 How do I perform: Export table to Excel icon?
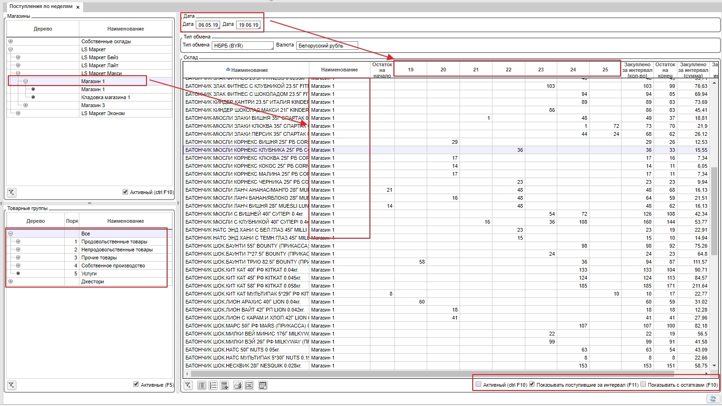(x=249, y=385)
